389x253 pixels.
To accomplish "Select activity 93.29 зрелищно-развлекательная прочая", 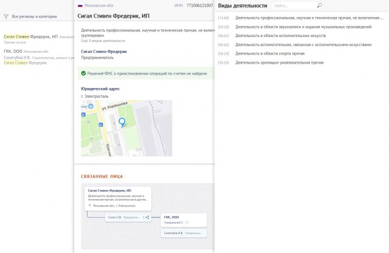I will point(270,62).
